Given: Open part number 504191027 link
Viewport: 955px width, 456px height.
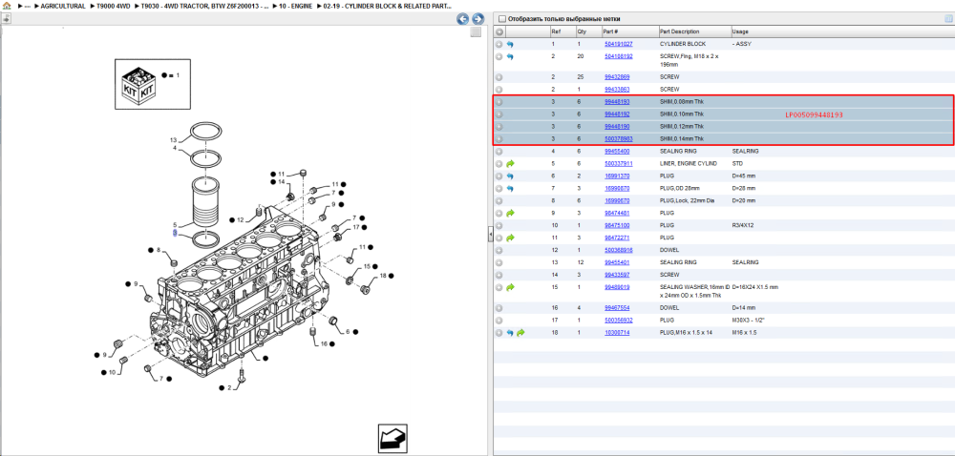Looking at the screenshot, I should pyautogui.click(x=618, y=45).
